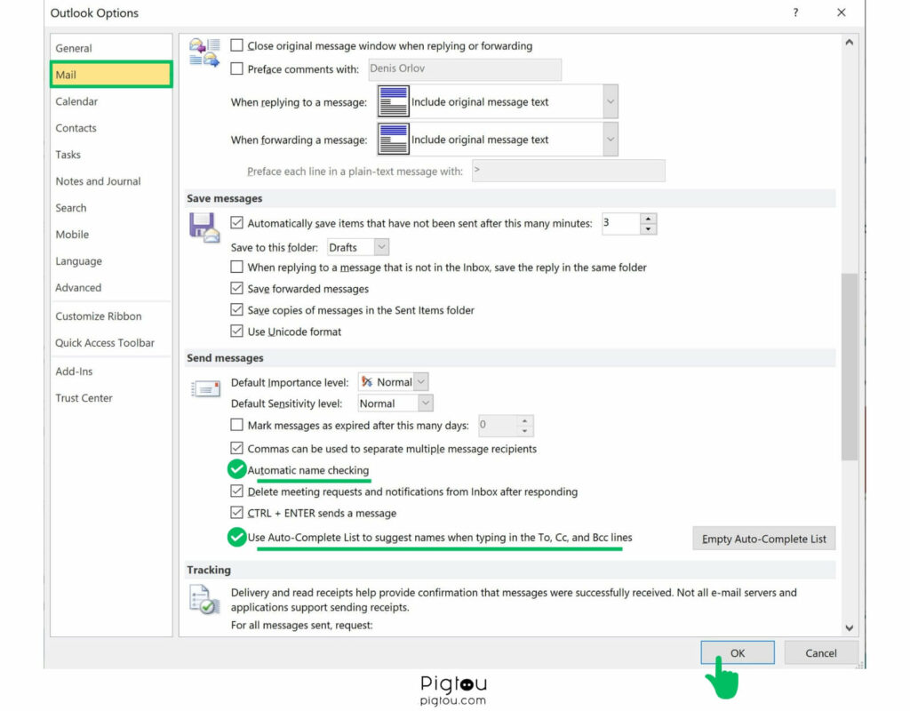Screen dimensions: 910x711
Task: Click the Preface comments name field
Action: pyautogui.click(x=464, y=69)
